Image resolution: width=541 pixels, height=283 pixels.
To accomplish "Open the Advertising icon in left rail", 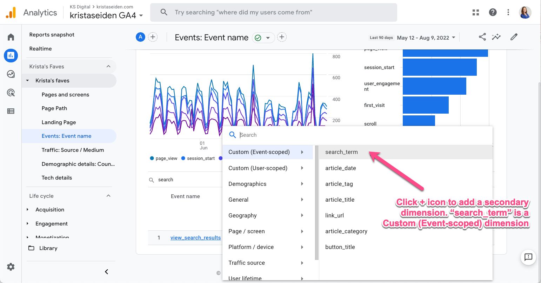I will click(x=11, y=93).
